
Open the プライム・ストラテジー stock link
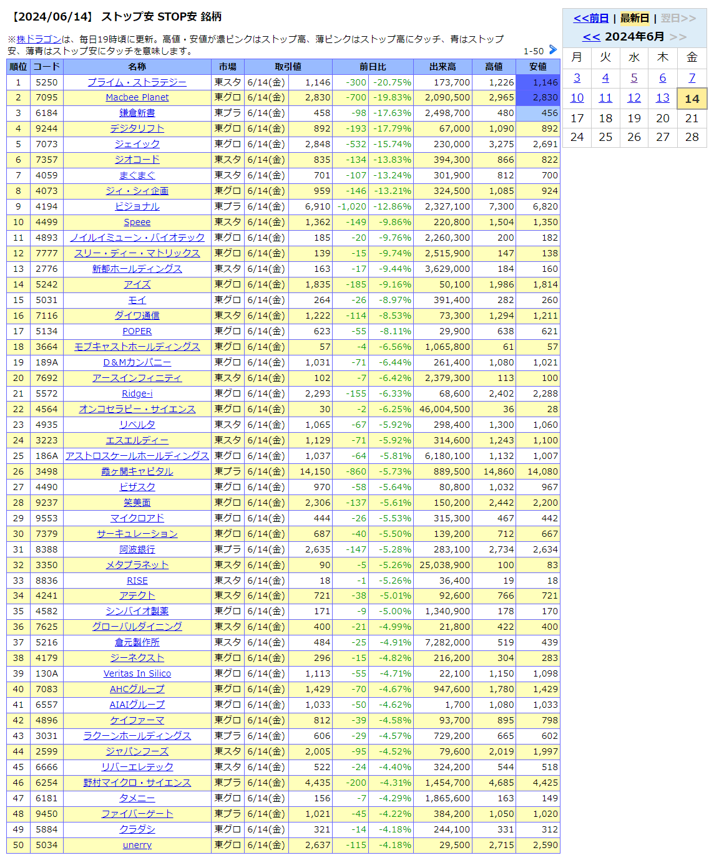point(137,82)
